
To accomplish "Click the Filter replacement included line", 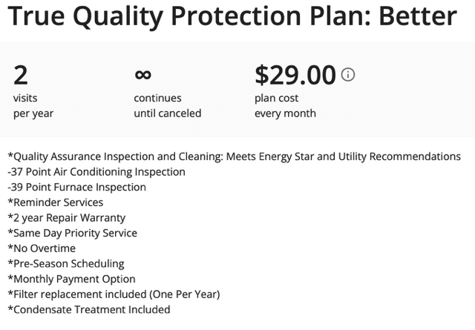I will [114, 294].
